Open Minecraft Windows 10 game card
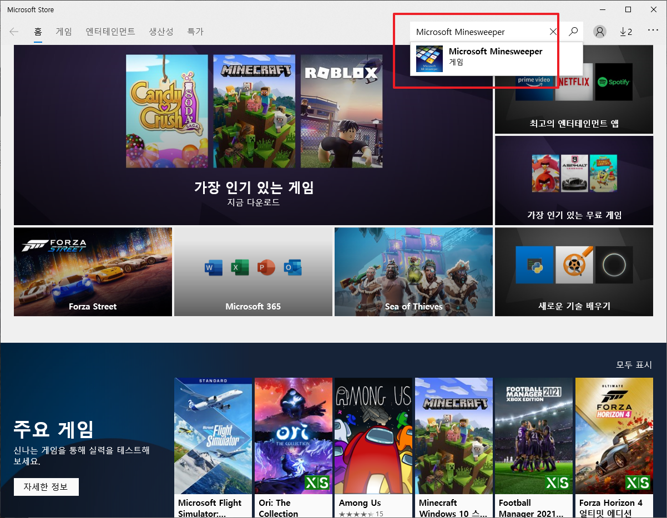 point(454,448)
